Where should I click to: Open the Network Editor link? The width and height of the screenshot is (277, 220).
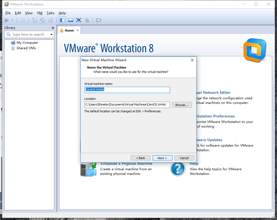click(x=213, y=92)
